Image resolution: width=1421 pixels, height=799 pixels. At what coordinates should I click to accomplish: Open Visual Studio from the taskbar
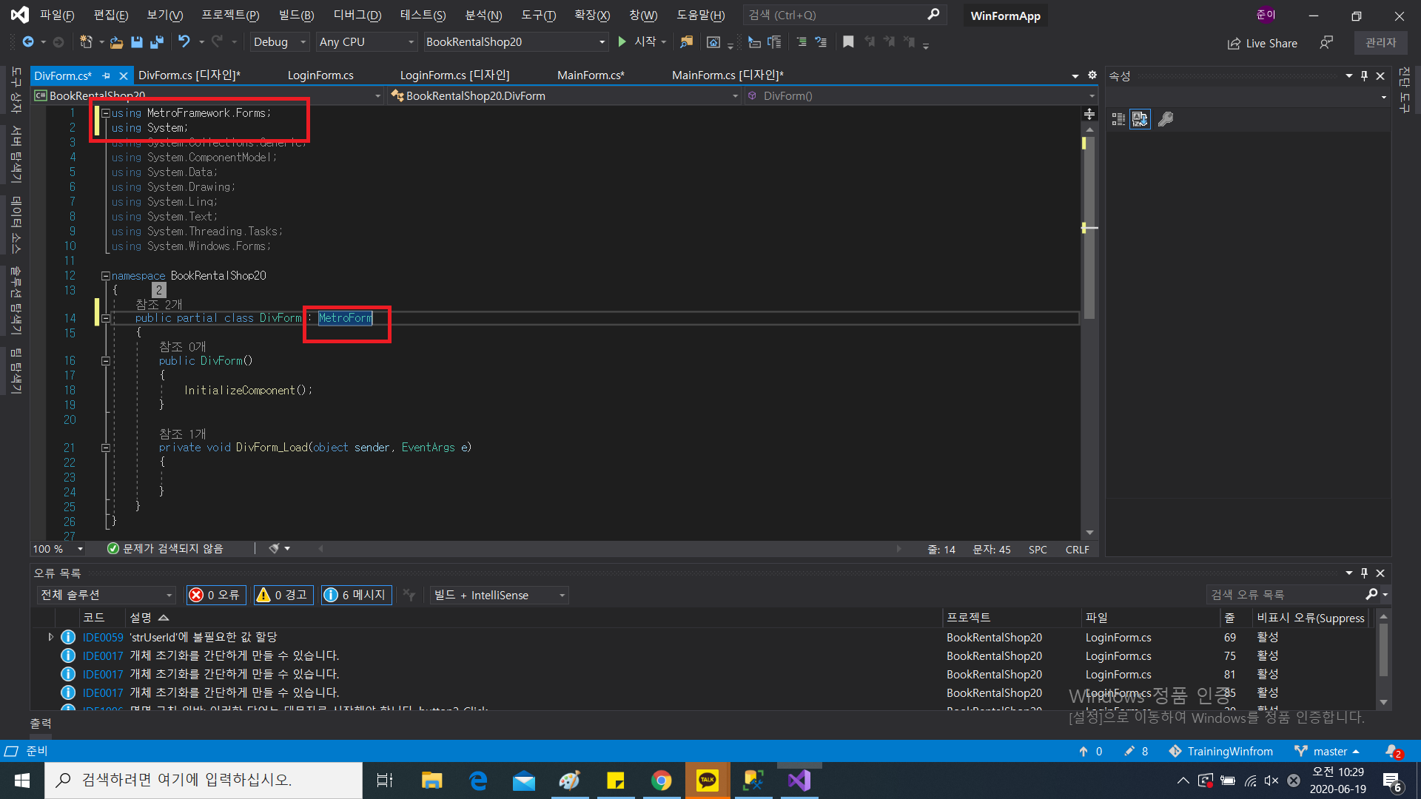(x=799, y=781)
